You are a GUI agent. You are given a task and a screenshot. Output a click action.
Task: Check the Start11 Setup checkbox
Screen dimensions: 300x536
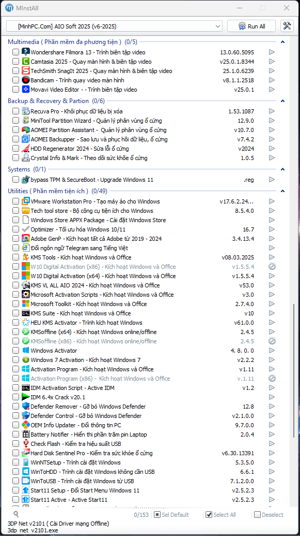(15, 490)
